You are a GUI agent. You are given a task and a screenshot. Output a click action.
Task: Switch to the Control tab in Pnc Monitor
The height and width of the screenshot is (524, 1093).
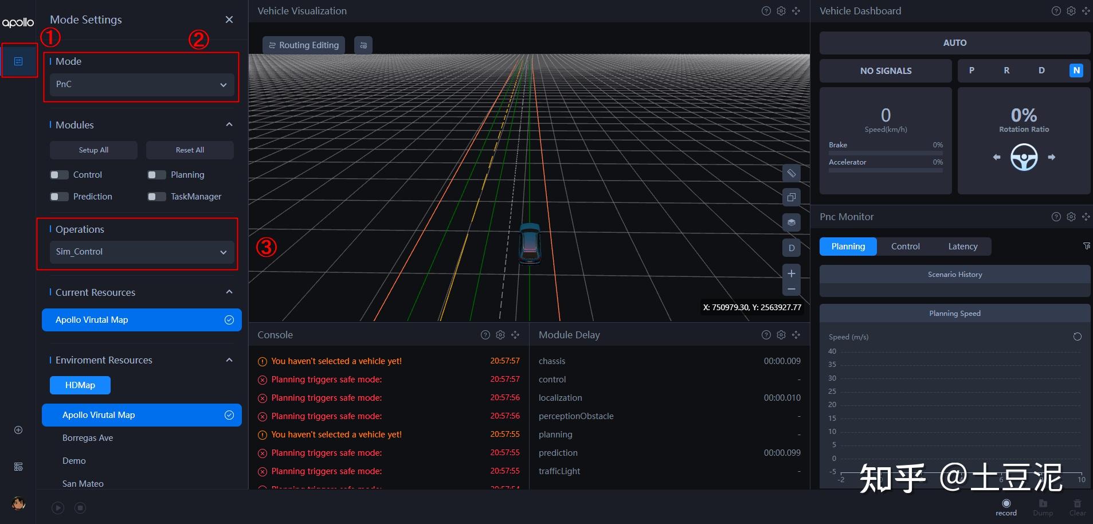tap(906, 247)
